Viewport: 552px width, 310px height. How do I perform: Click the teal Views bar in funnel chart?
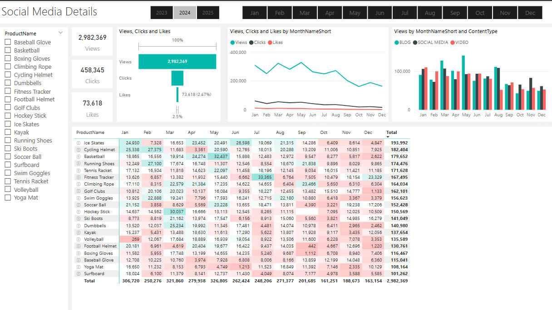[177, 62]
